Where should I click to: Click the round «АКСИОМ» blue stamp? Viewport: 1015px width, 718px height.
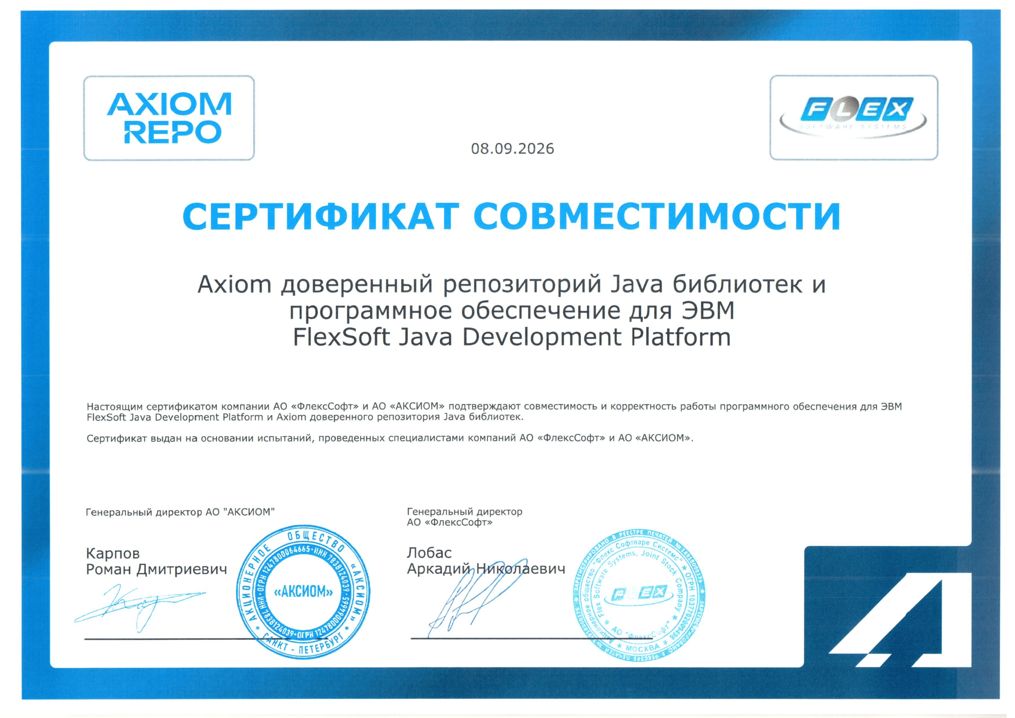303,592
